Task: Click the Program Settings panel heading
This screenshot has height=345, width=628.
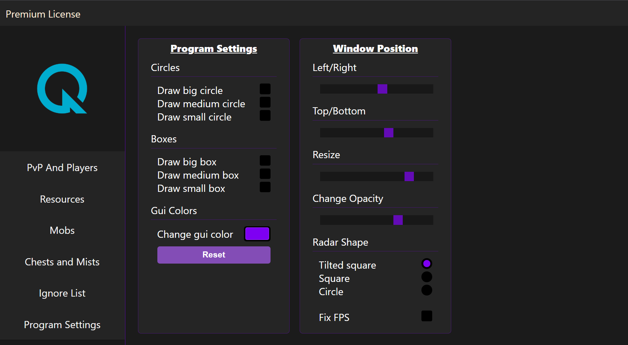Action: tap(214, 48)
